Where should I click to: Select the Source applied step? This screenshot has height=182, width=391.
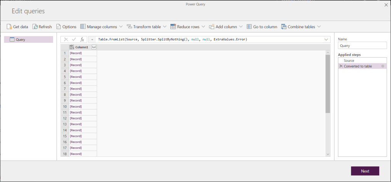[x=349, y=61]
